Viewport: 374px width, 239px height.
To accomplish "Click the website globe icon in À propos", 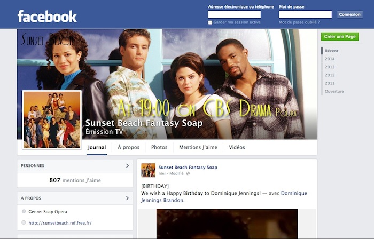I will [24, 222].
